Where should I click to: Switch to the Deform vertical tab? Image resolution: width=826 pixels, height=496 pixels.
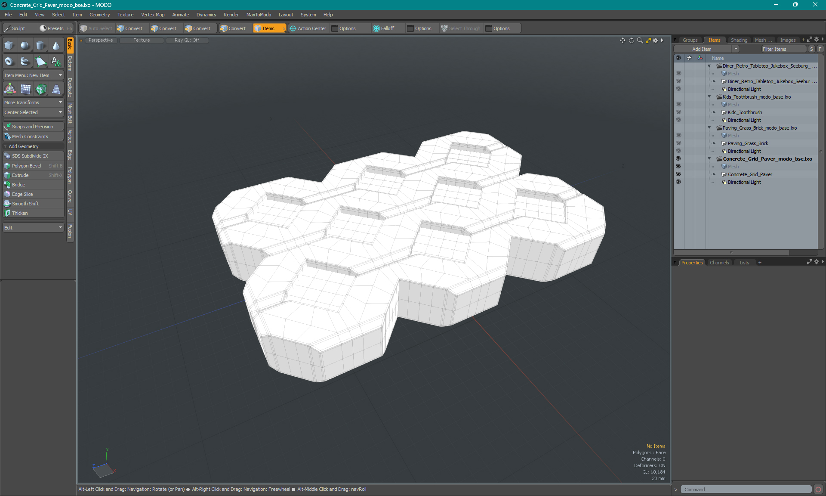click(70, 64)
